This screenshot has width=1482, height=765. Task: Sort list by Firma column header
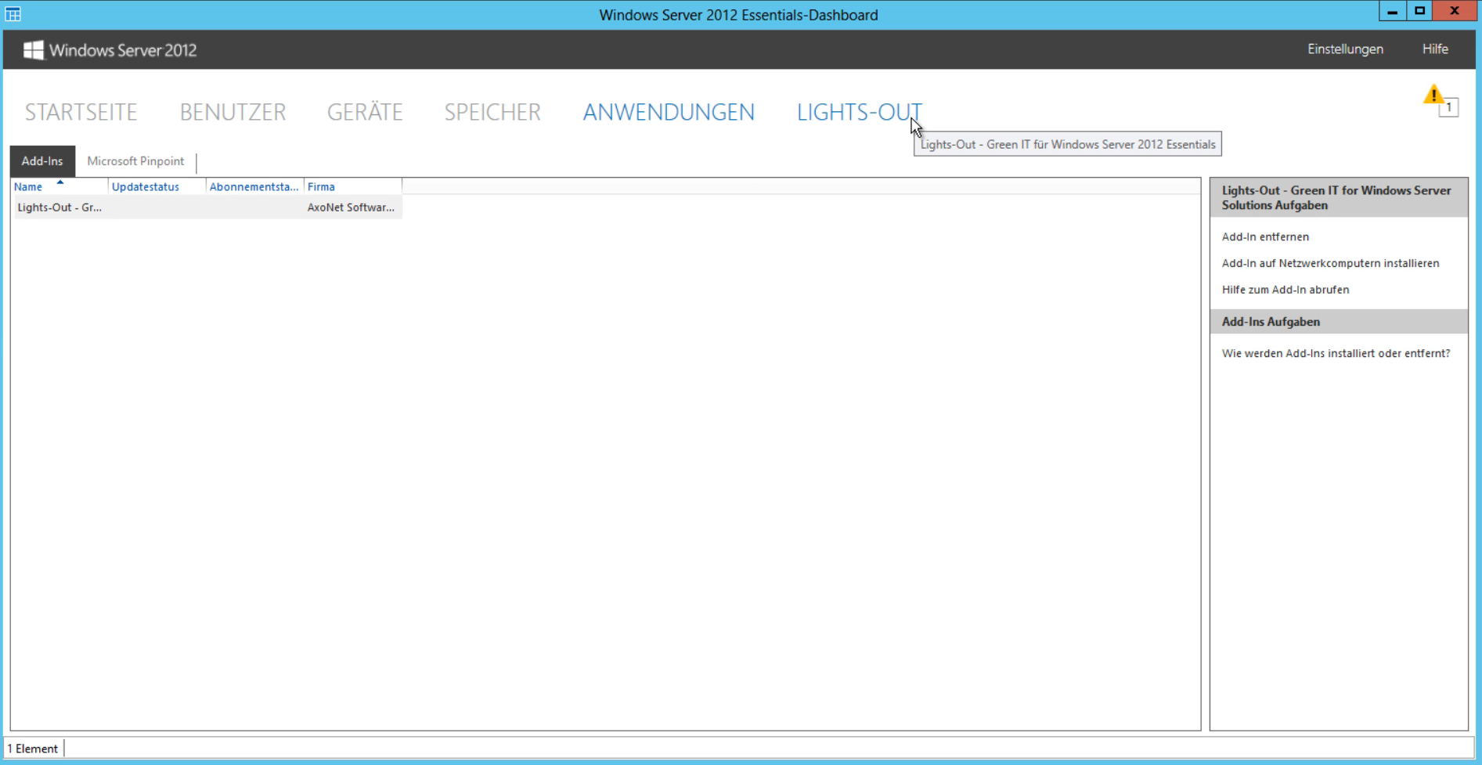click(321, 186)
